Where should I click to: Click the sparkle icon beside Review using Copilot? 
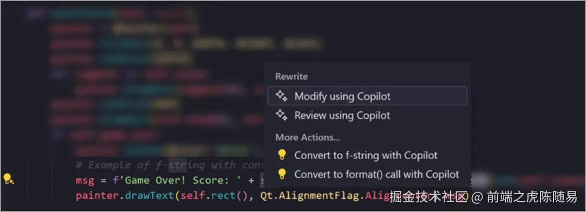[x=281, y=115]
